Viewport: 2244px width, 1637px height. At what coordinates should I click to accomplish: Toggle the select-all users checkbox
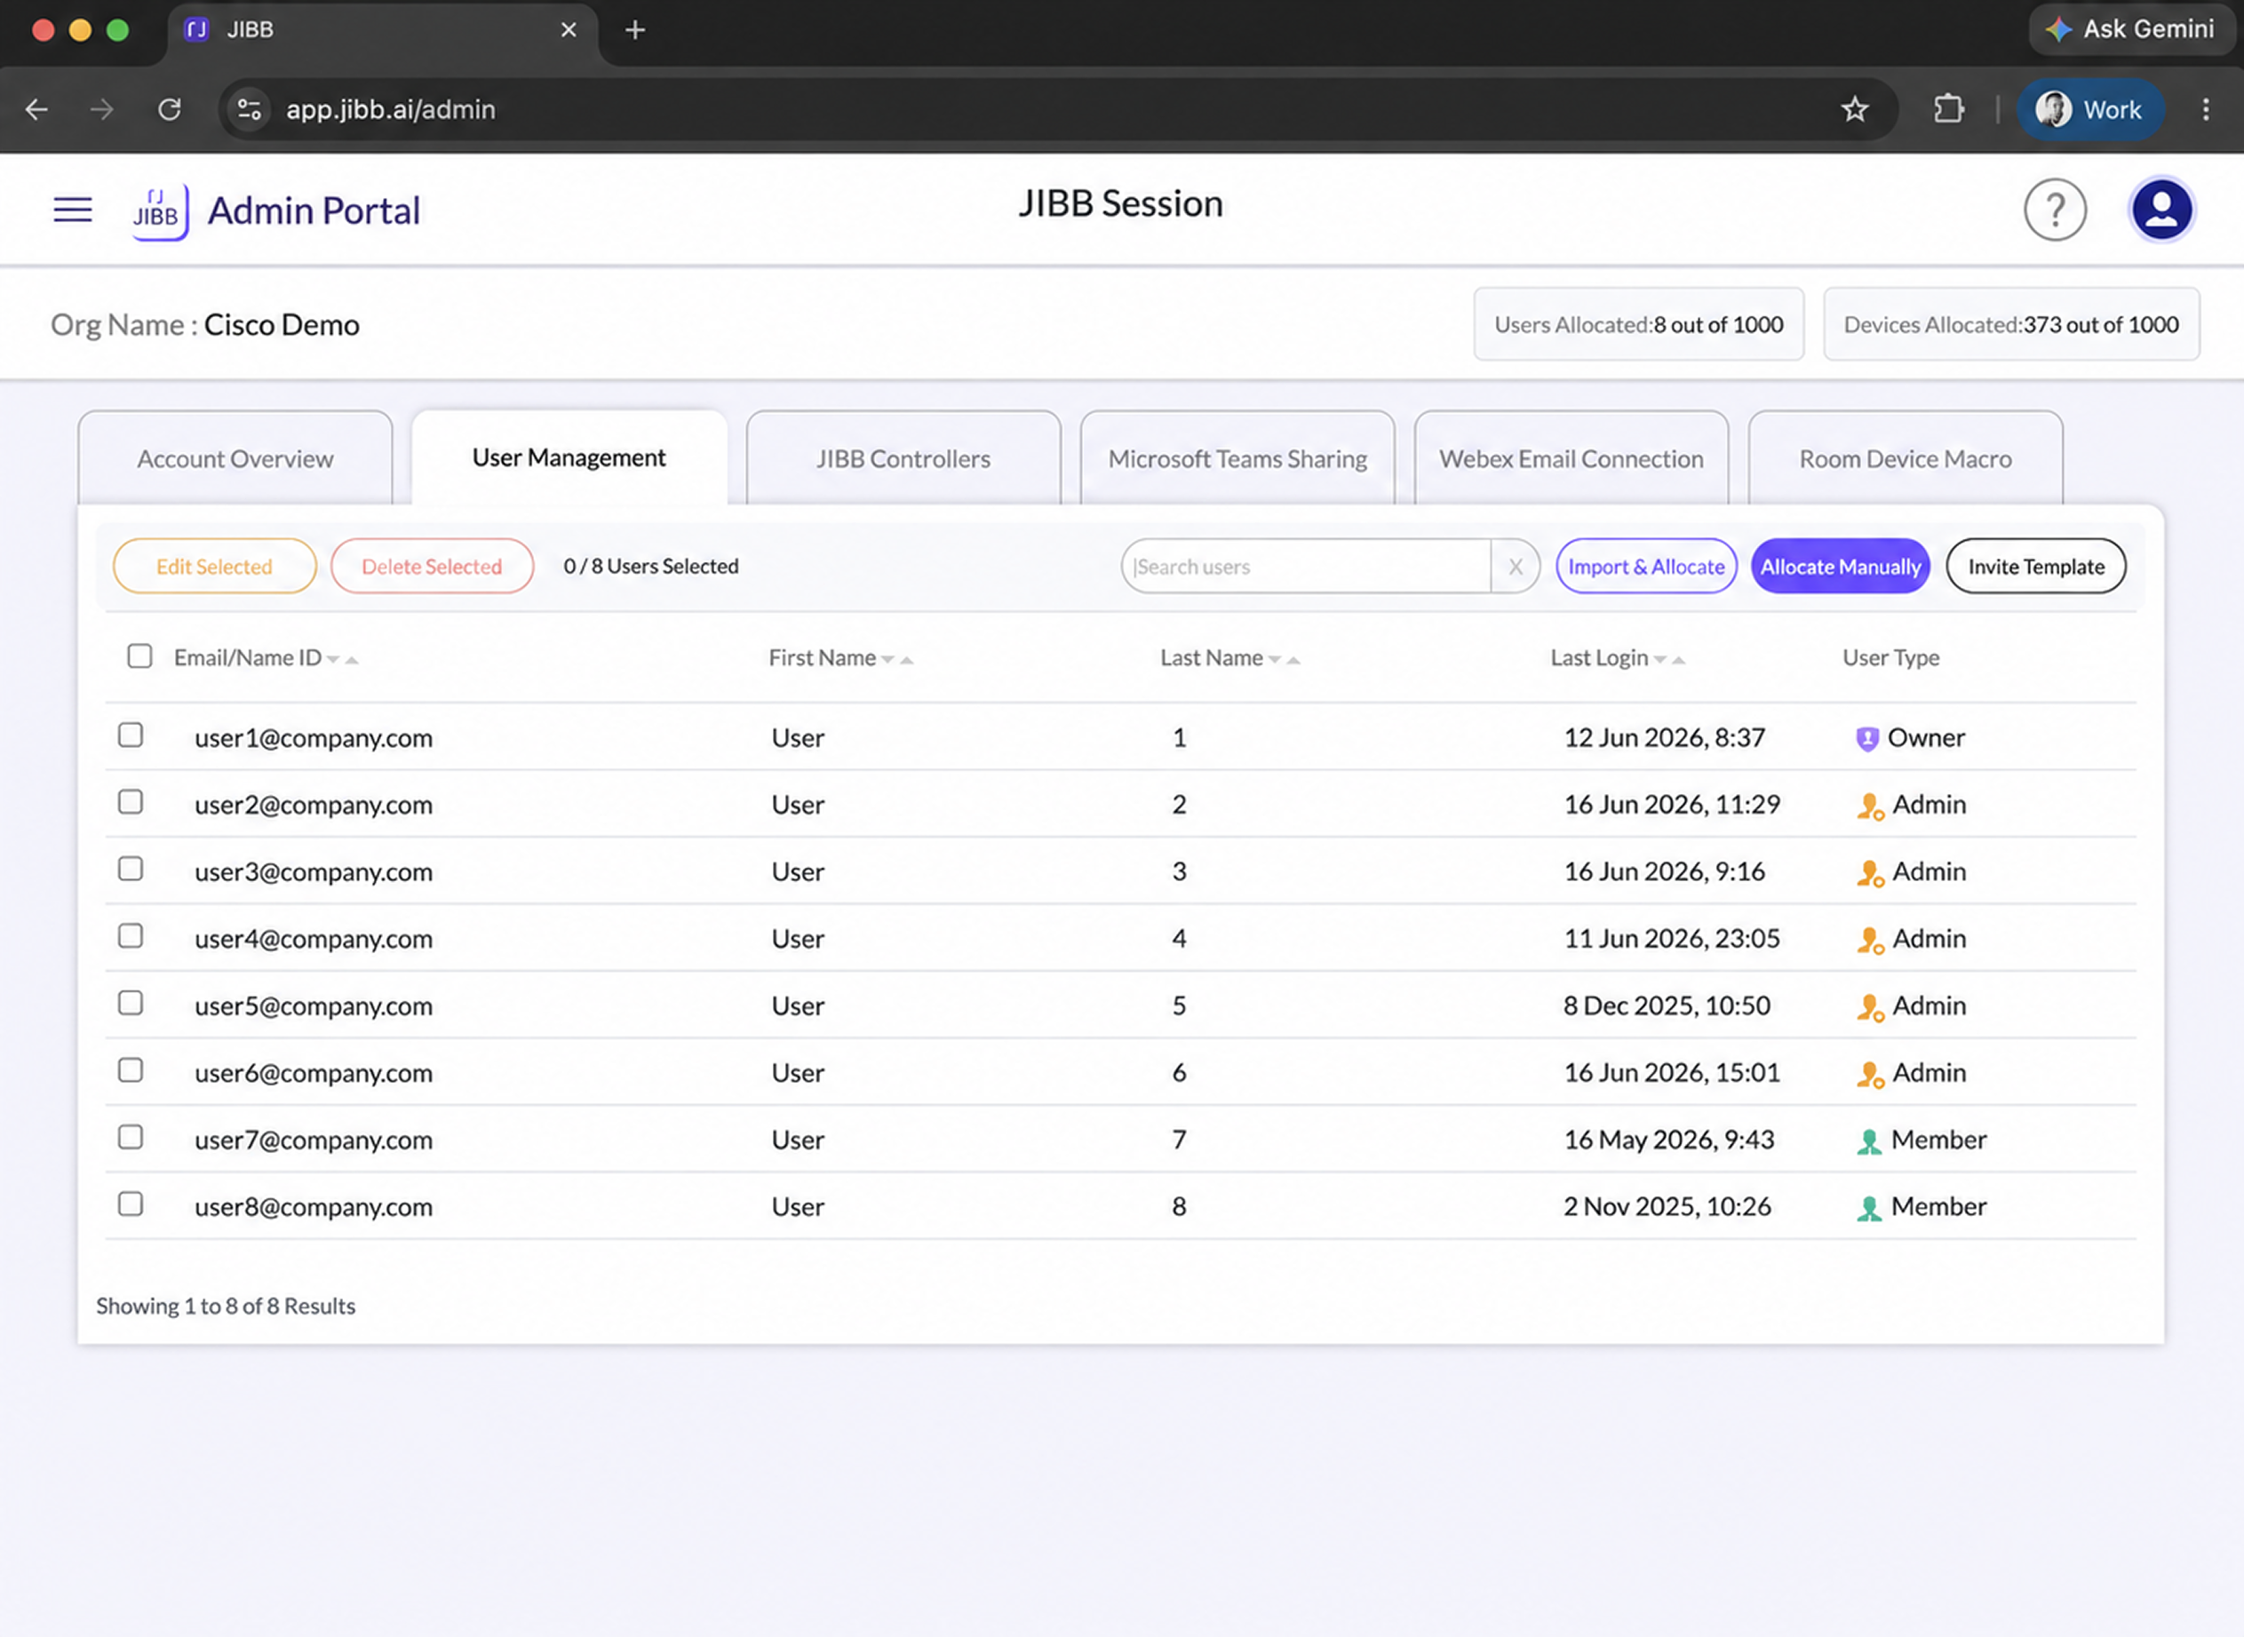pos(139,656)
